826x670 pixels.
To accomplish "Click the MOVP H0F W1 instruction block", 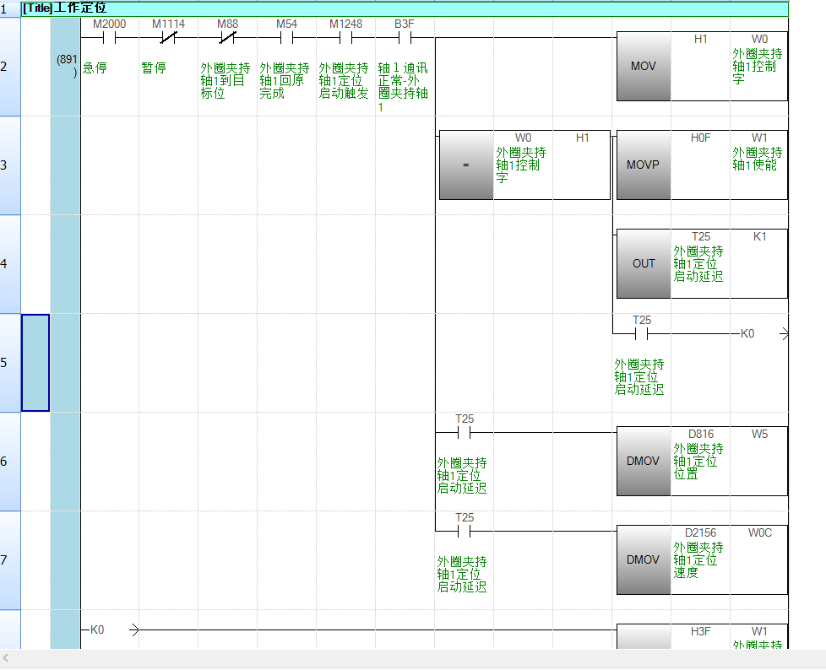I will pos(701,165).
